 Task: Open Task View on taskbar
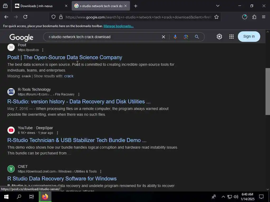tap(32, 197)
